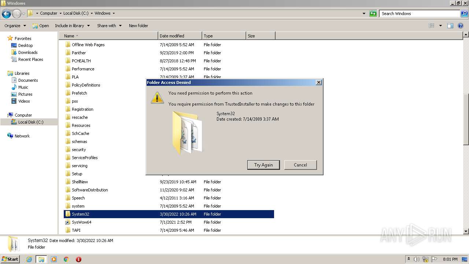Expand Include in library menu
The height and width of the screenshot is (264, 469).
tap(72, 26)
